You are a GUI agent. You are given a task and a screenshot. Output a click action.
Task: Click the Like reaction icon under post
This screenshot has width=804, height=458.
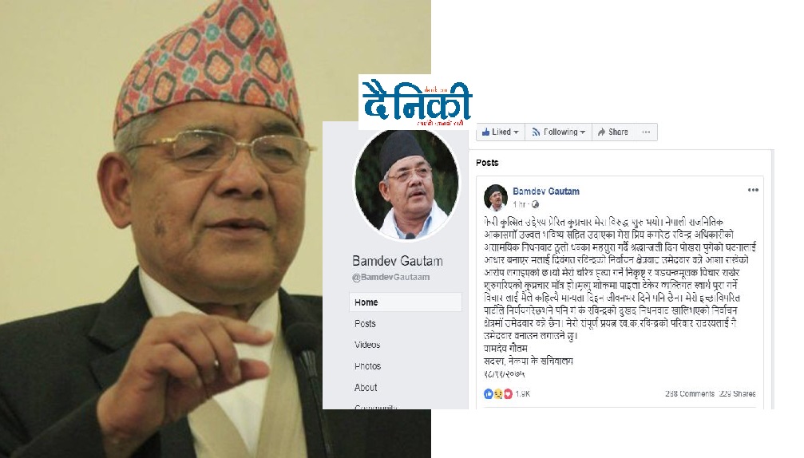(488, 393)
